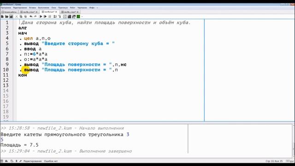This screenshot has height=166, width=295.
Task: Click the second status bar icon
Action: [6, 161]
